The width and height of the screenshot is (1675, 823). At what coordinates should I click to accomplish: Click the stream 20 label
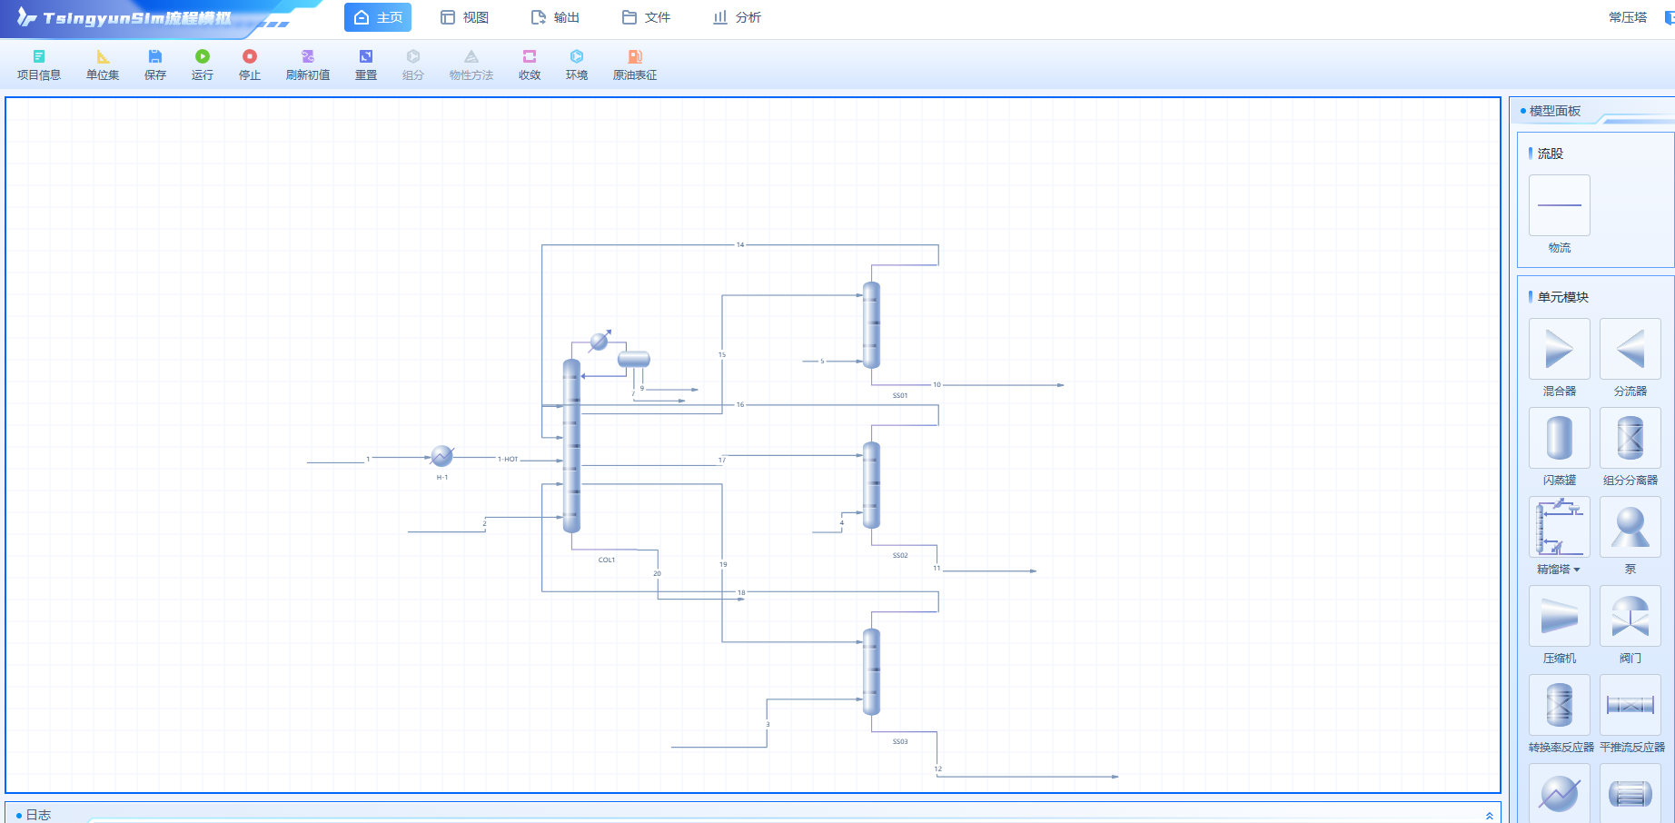[x=657, y=573]
